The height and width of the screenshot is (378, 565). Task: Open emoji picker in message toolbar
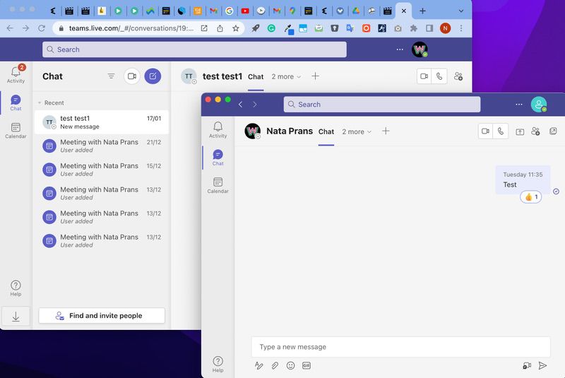tap(291, 366)
